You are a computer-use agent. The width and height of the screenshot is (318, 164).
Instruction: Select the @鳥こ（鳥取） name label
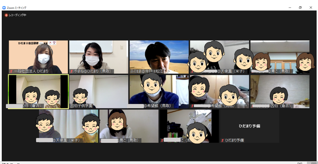pos(129,140)
